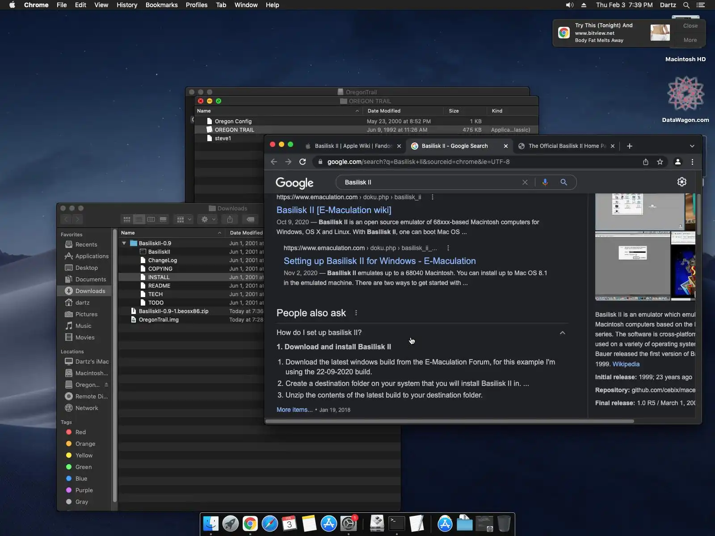
Task: Open the Basilisk II [E-Maculation wiki] result
Action: [334, 210]
